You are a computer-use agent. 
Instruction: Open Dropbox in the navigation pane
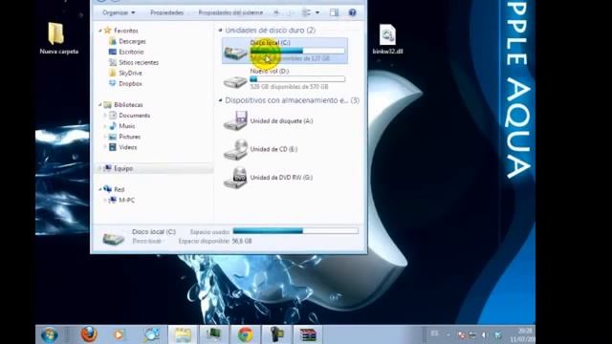[x=130, y=83]
